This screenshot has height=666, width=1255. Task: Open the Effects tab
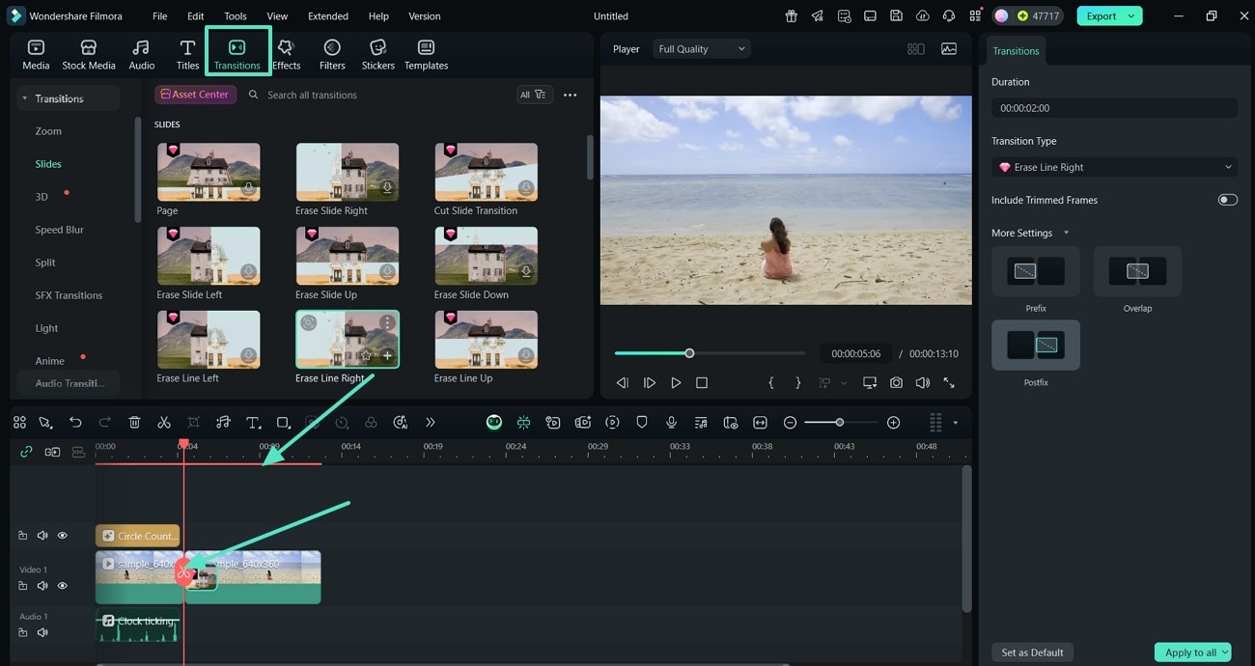click(x=286, y=55)
